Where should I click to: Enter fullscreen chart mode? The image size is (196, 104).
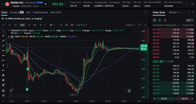tap(145, 25)
